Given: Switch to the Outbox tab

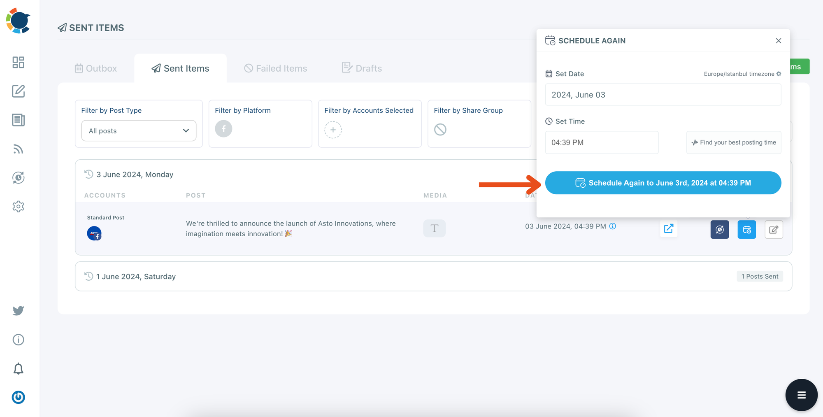Looking at the screenshot, I should tap(96, 68).
